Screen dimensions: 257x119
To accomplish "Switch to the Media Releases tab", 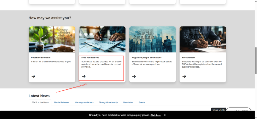I will coord(61,102).
